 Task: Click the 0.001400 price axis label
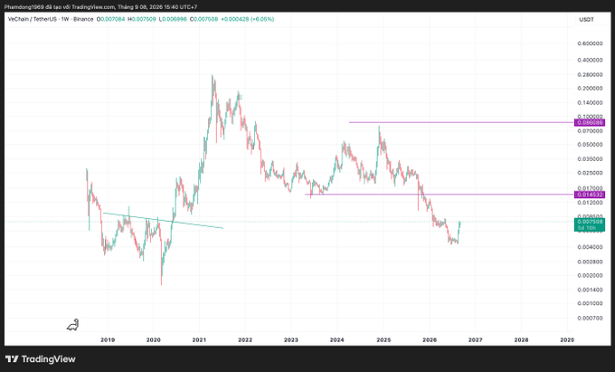pyautogui.click(x=590, y=290)
